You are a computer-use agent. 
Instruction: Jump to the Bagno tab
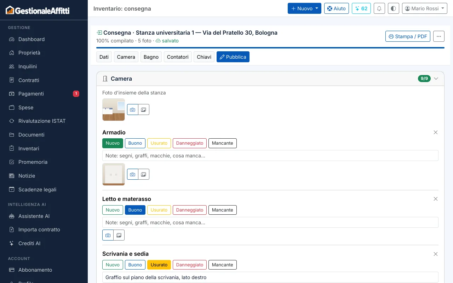[x=151, y=57]
